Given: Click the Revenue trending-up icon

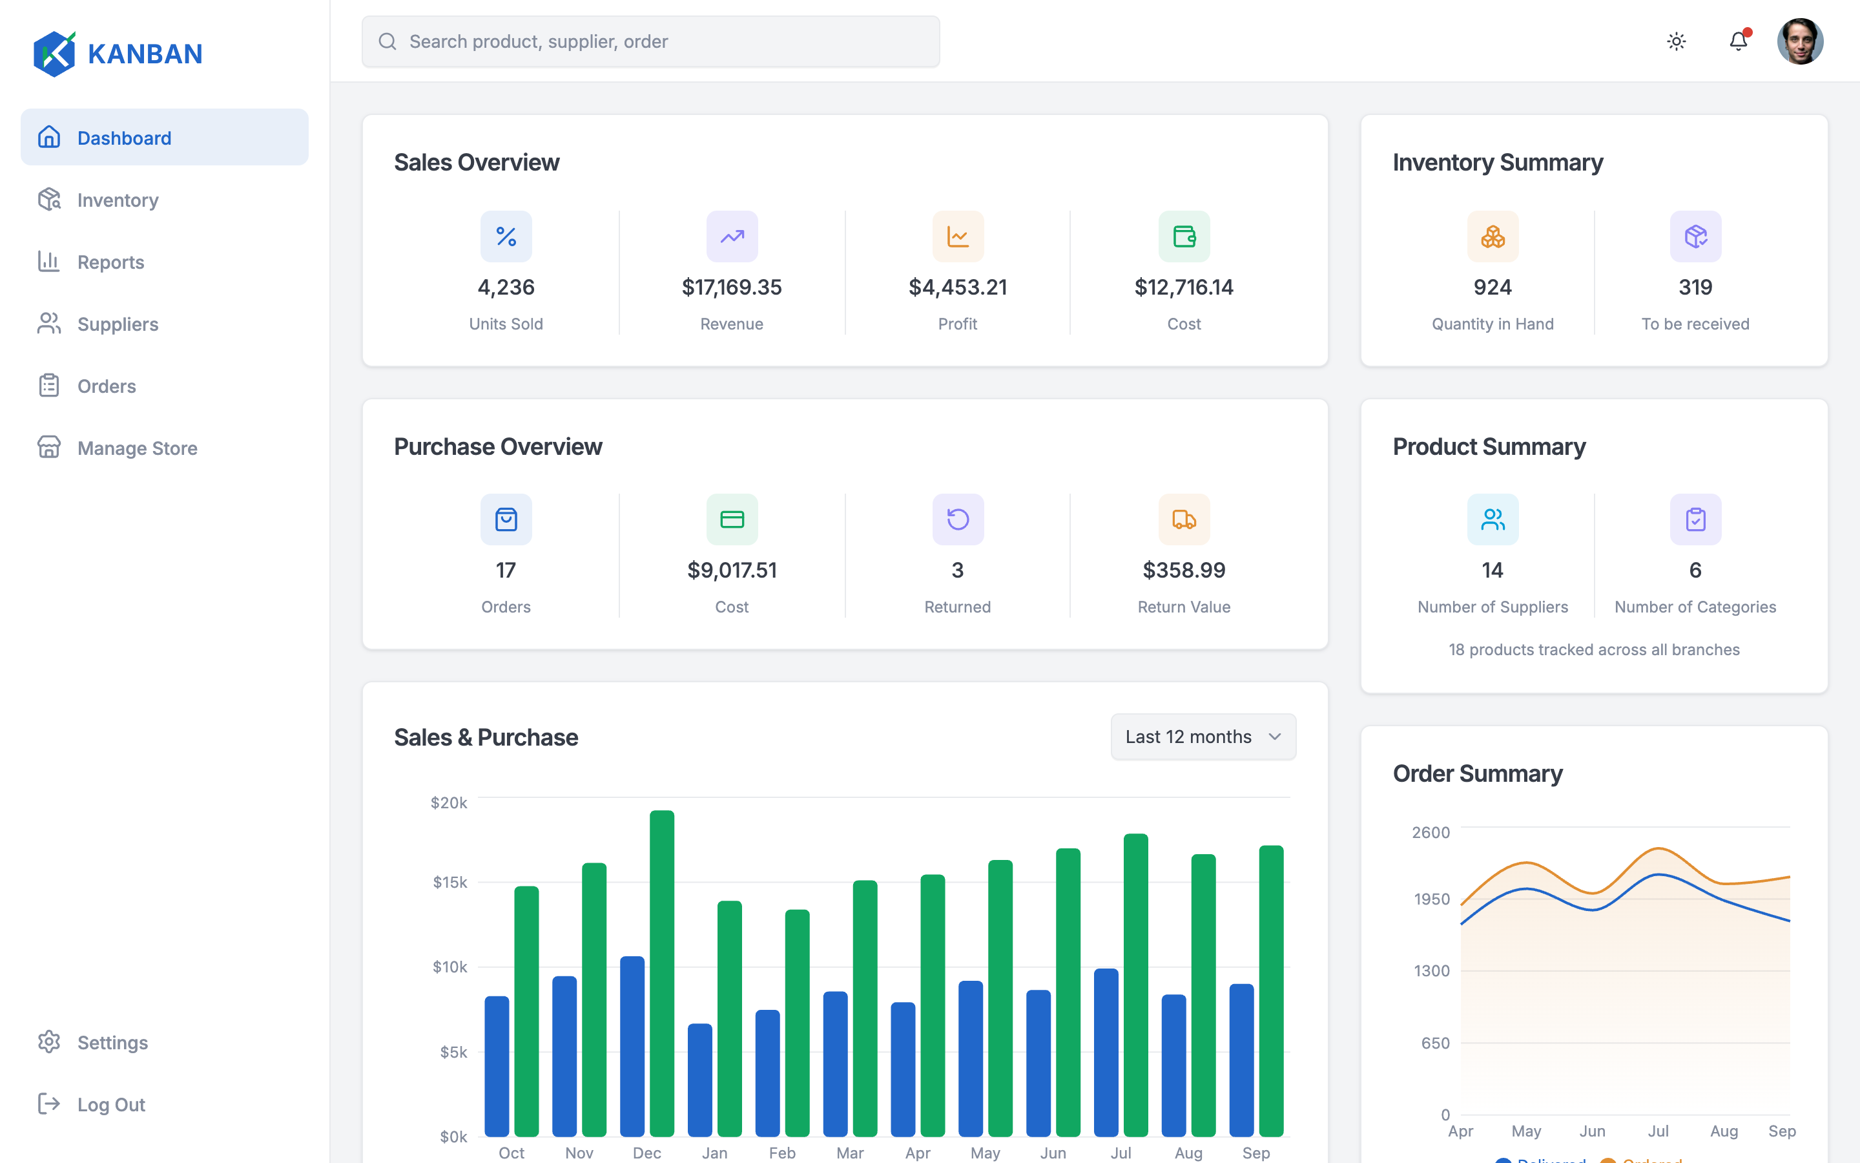Looking at the screenshot, I should point(732,236).
